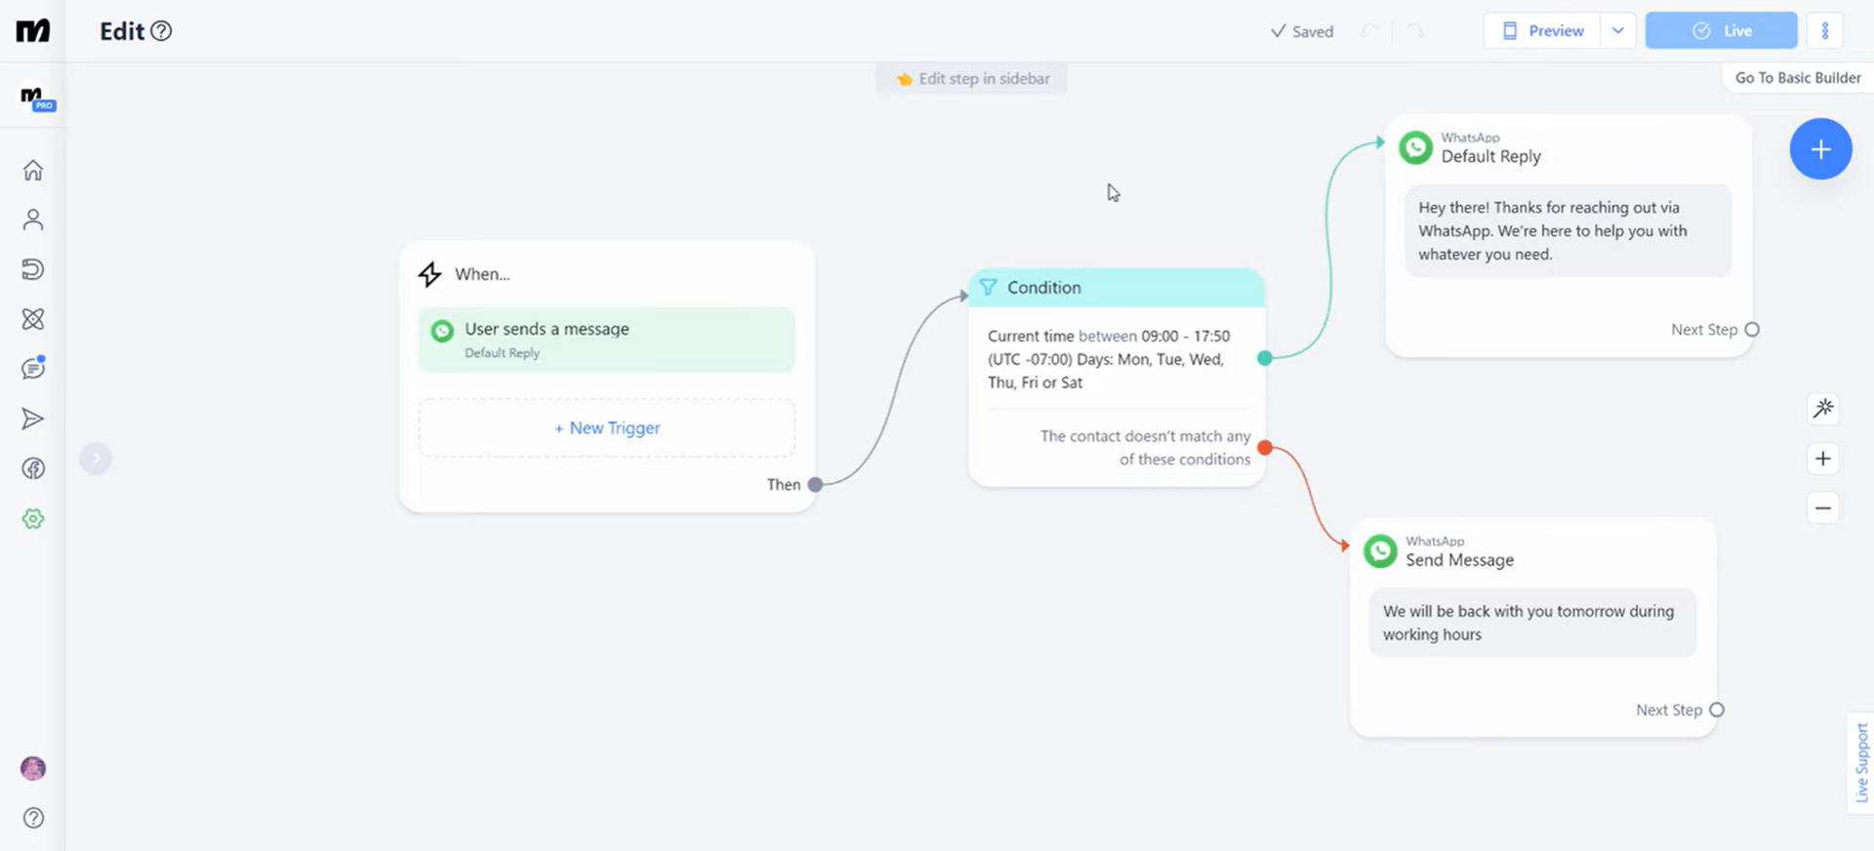Open Settings gear in sidebar

click(33, 519)
